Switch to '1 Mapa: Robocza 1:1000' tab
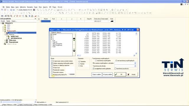This screenshot has height=106, width=189. 9,105
